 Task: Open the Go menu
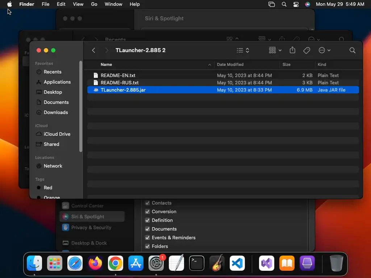click(x=94, y=4)
